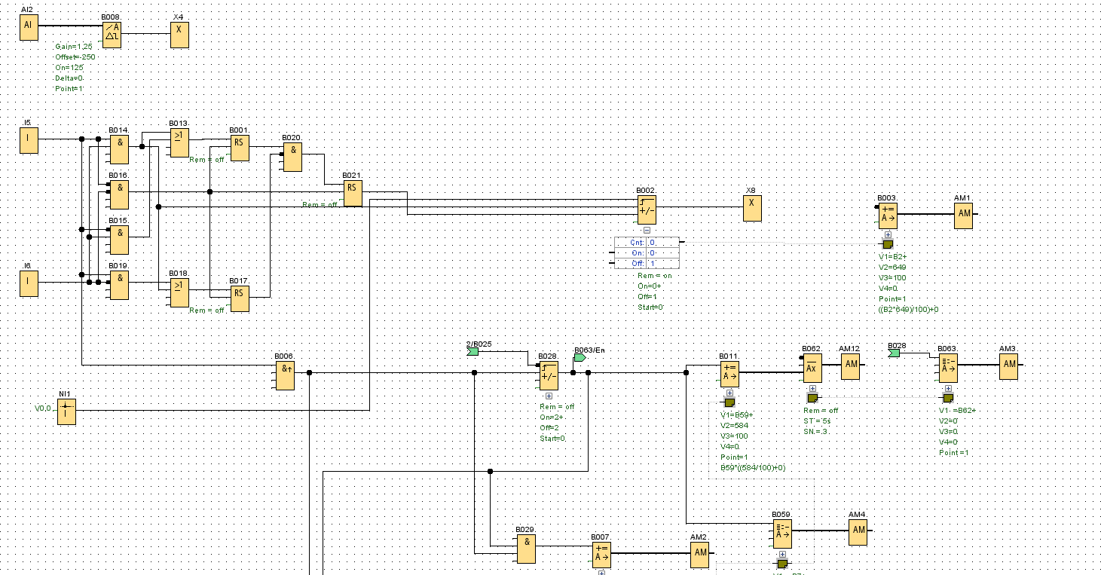Click the Off value field in B002 table
The image size is (1101, 575).
coord(662,264)
